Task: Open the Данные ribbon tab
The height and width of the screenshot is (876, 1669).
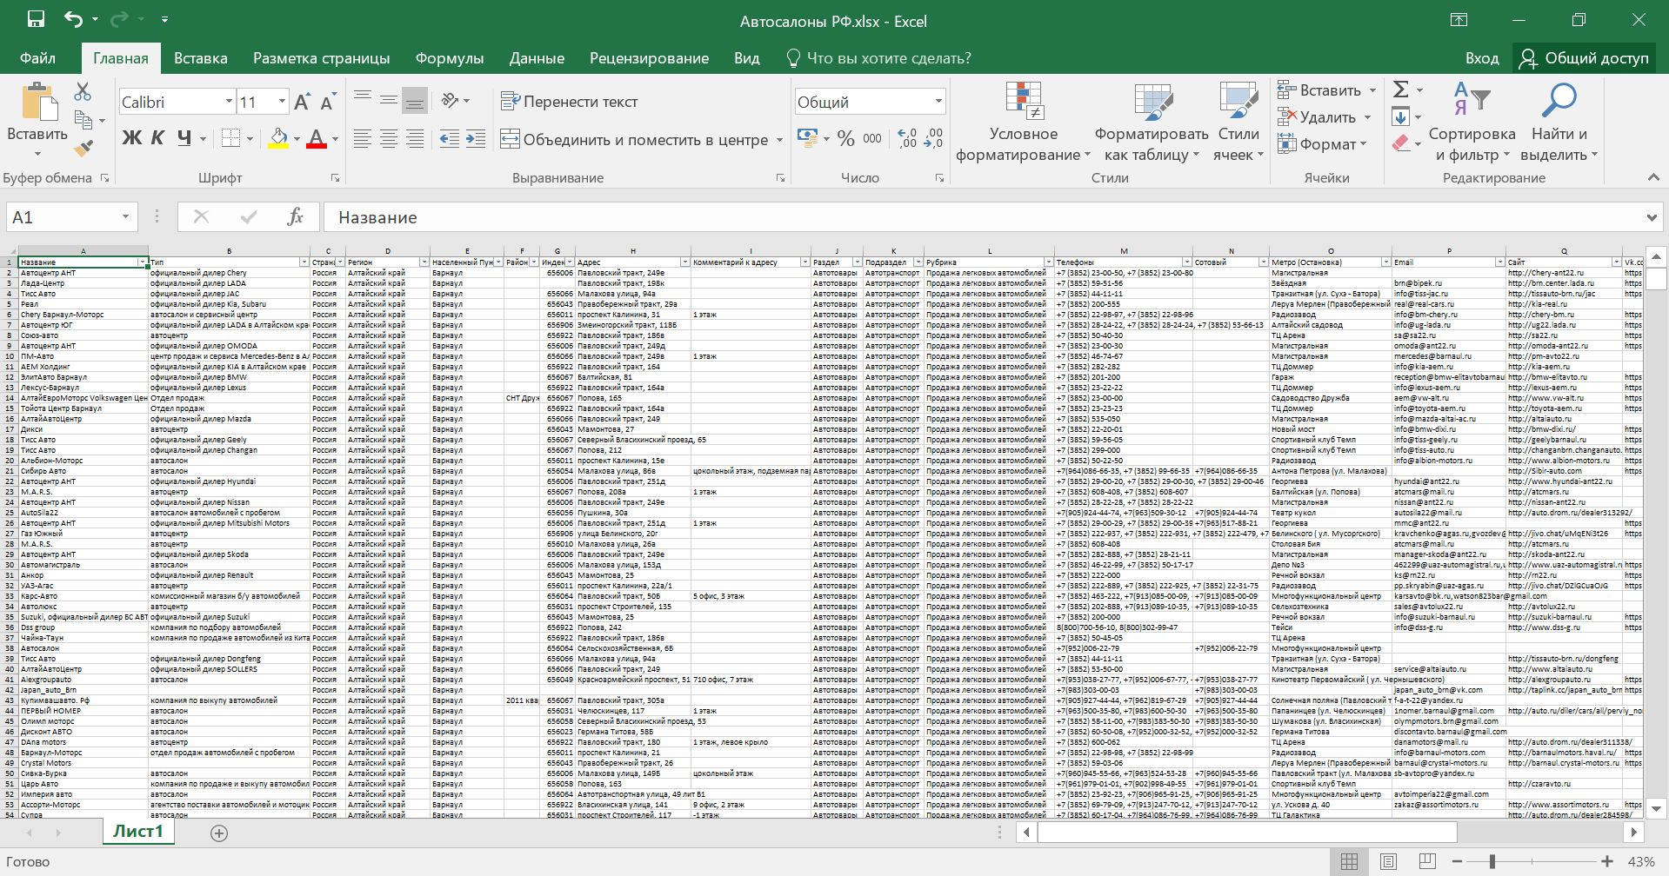Action: [537, 58]
